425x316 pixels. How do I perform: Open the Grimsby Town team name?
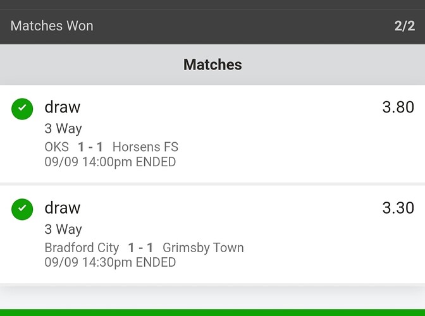tap(203, 248)
